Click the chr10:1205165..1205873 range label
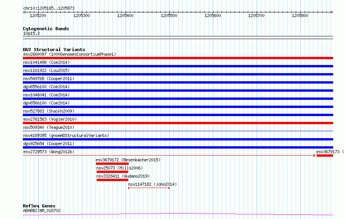The width and height of the screenshot is (344, 219). click(x=49, y=8)
